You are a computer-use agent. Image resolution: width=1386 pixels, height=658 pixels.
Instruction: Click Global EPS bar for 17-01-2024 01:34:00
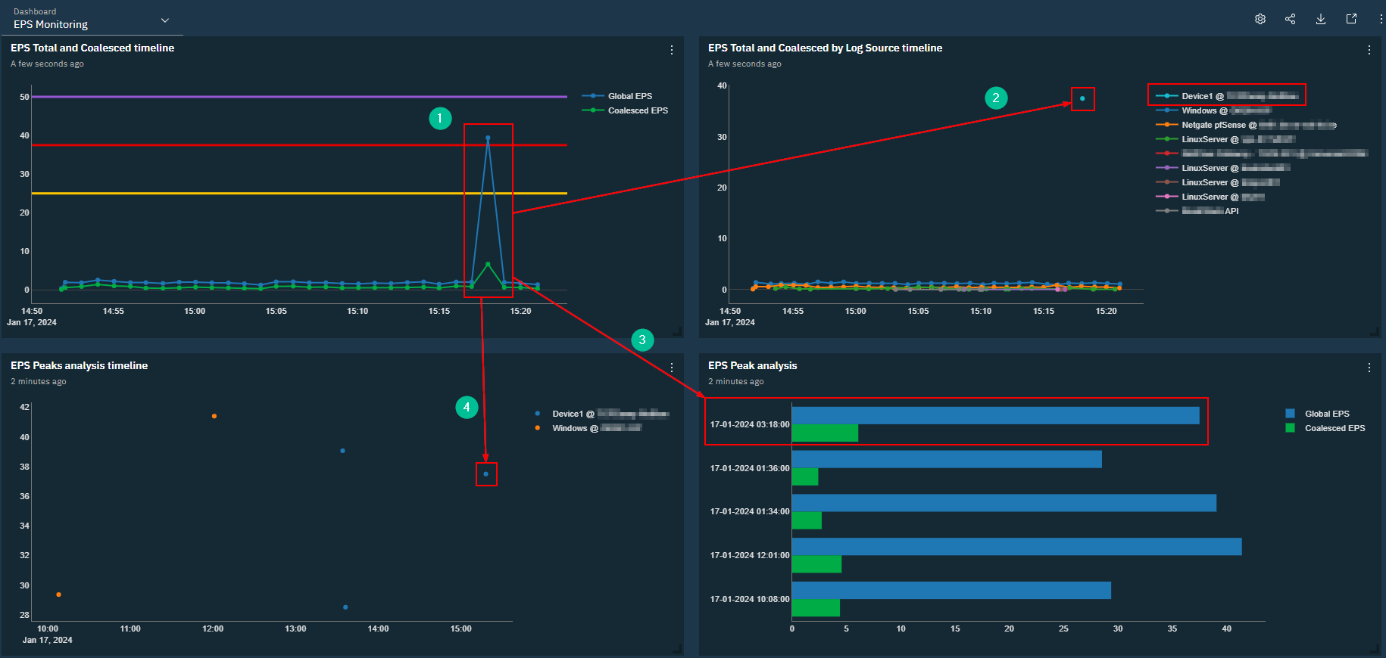tap(1004, 503)
